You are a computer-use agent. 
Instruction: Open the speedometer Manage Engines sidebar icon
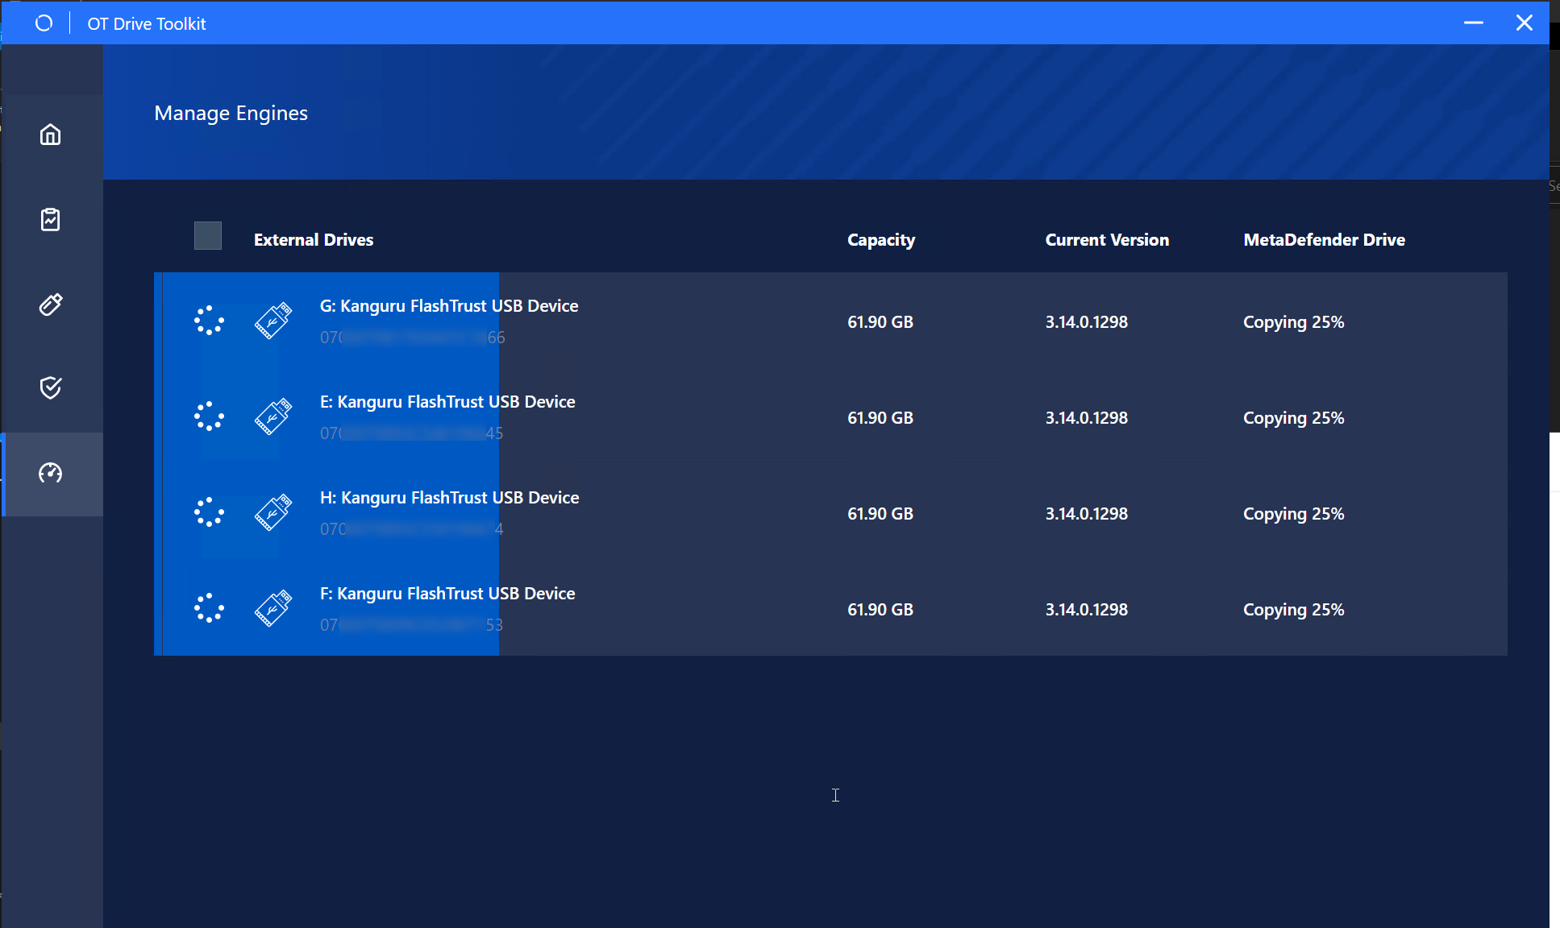51,473
